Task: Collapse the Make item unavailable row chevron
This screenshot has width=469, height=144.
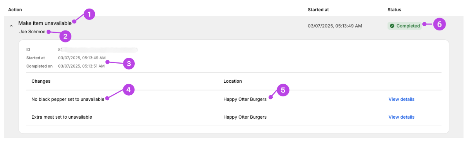Action: (x=11, y=26)
